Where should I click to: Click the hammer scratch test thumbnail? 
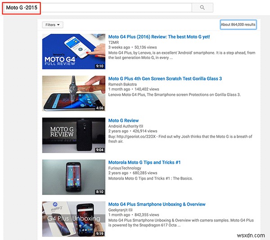click(x=74, y=93)
